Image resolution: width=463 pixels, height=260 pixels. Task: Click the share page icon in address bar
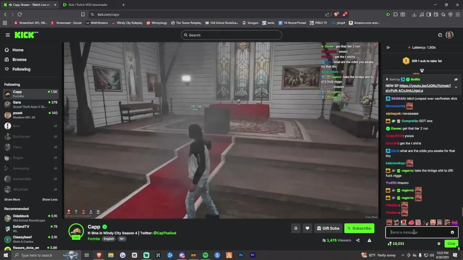327,14
